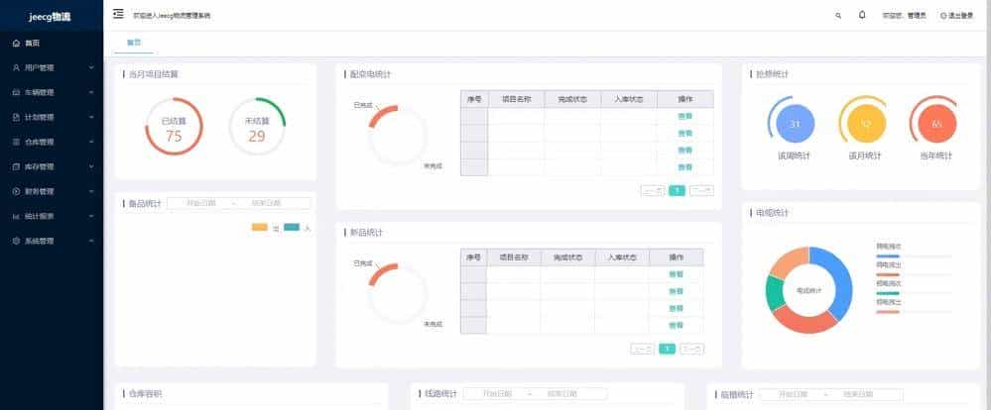Click the 用户管理 person icon
This screenshot has width=991, height=410.
(16, 67)
